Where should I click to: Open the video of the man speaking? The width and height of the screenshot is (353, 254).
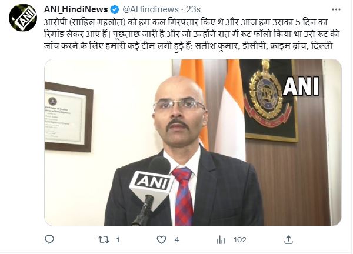click(x=193, y=142)
